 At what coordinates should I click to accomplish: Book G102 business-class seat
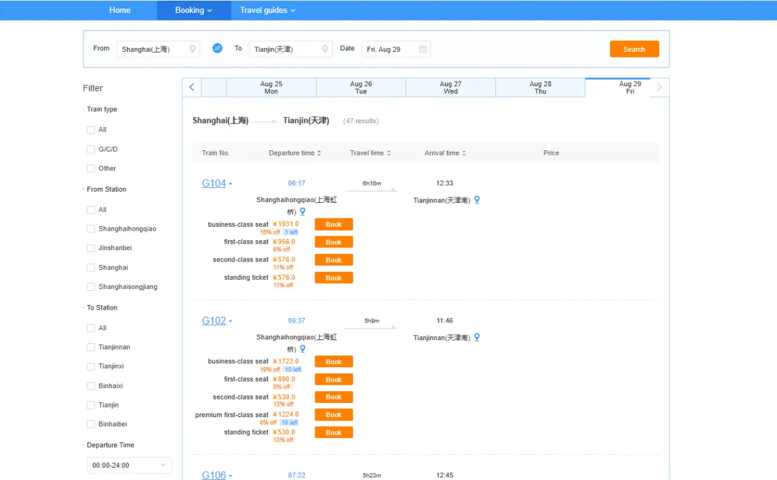click(x=334, y=362)
